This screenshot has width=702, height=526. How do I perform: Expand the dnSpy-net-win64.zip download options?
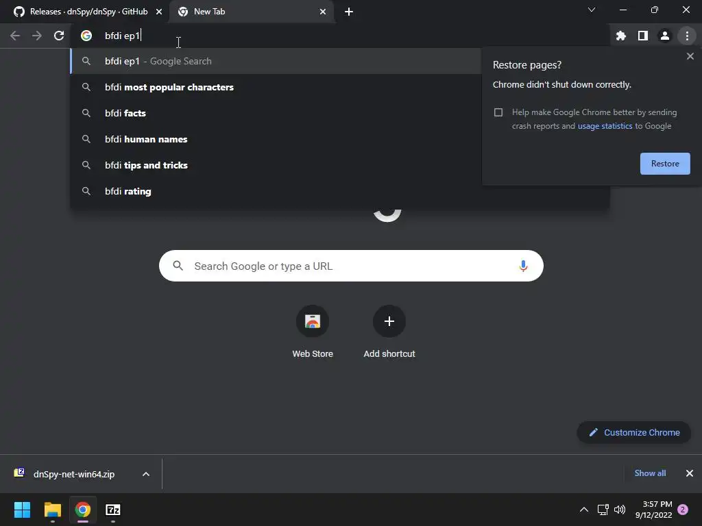(x=146, y=474)
